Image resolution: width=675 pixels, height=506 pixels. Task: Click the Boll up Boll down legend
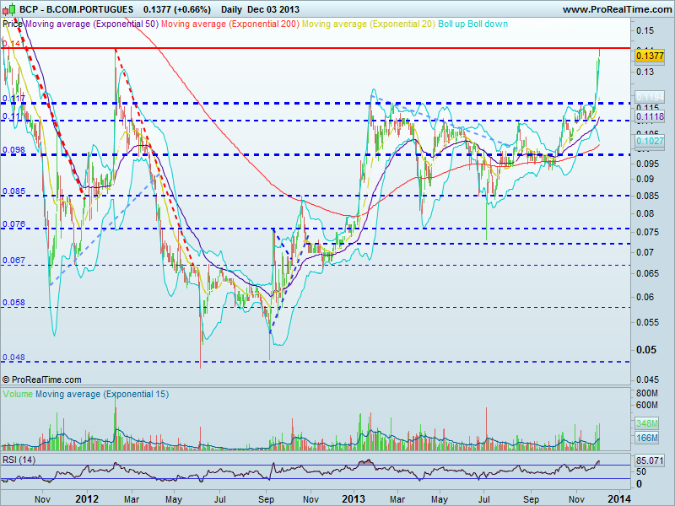472,24
